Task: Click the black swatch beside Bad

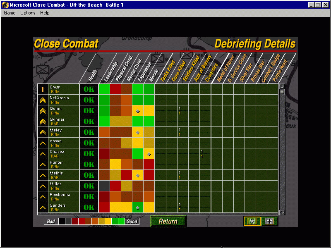Action: point(62,222)
